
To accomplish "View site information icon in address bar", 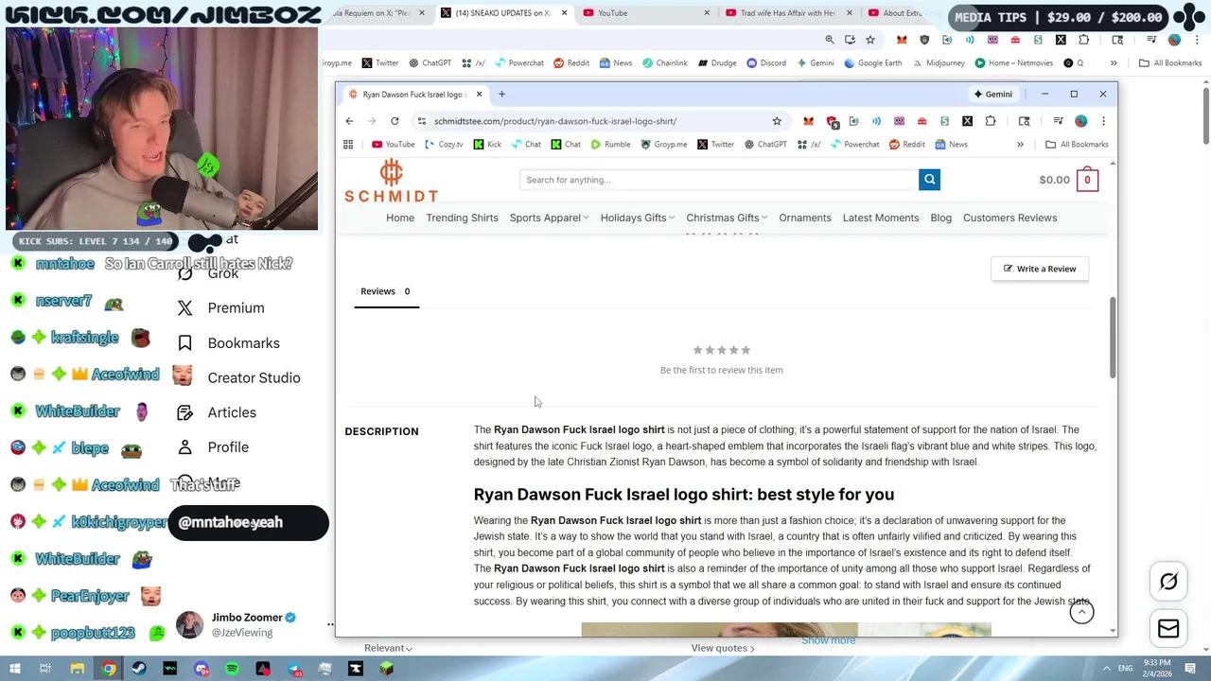I will pyautogui.click(x=422, y=121).
